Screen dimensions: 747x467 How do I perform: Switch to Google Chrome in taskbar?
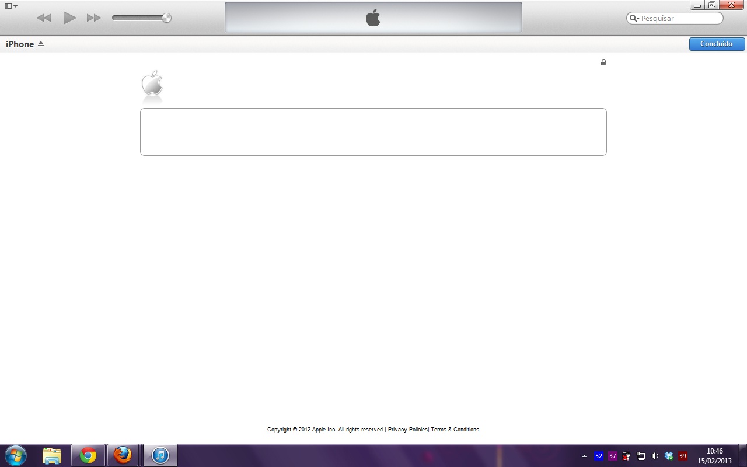coord(88,455)
